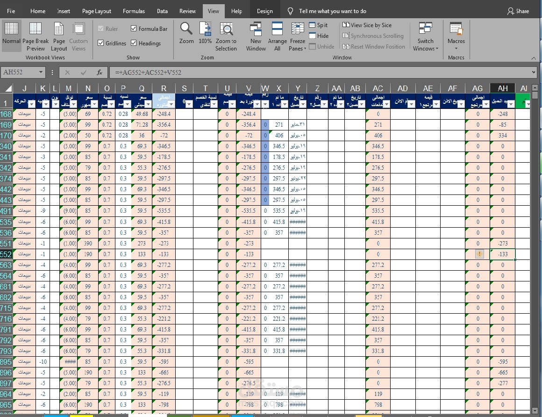Open the Insert tab
Screen dimensions: 542x417
pos(64,11)
